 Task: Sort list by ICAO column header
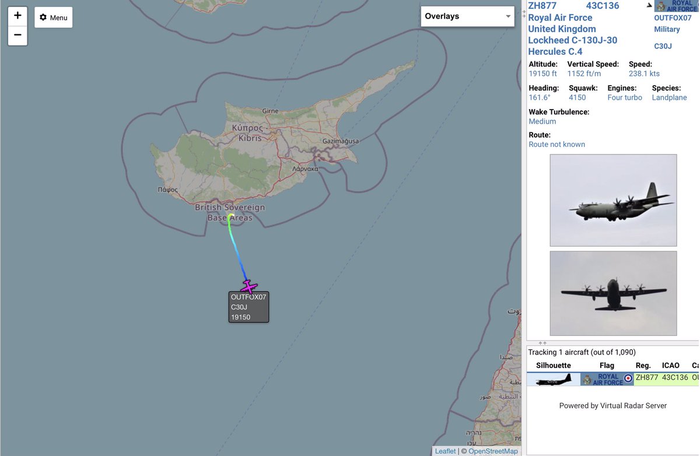(671, 366)
